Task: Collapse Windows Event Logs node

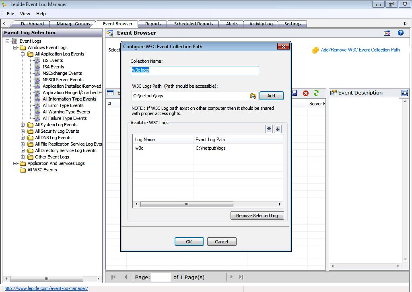Action: pyautogui.click(x=15, y=47)
